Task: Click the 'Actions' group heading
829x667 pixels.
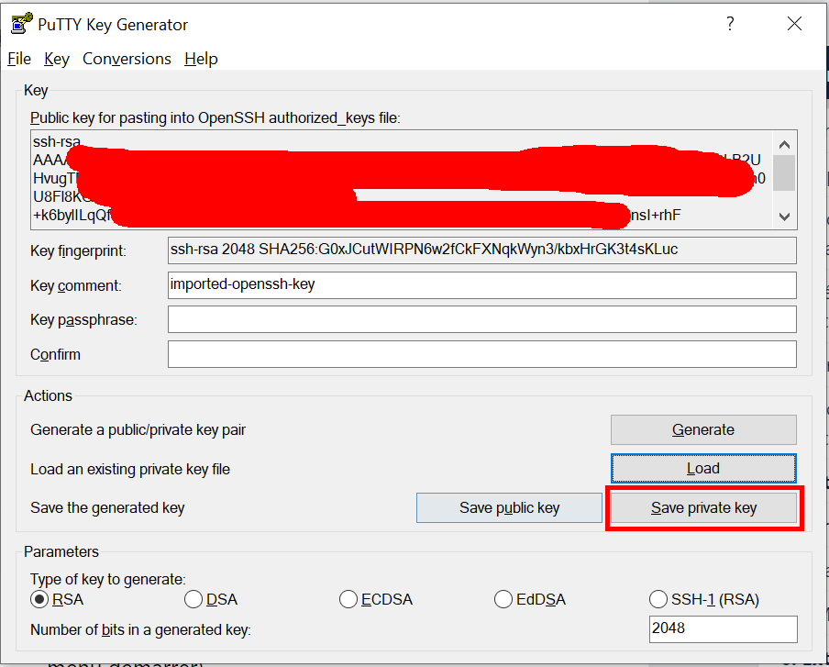Action: coord(48,395)
